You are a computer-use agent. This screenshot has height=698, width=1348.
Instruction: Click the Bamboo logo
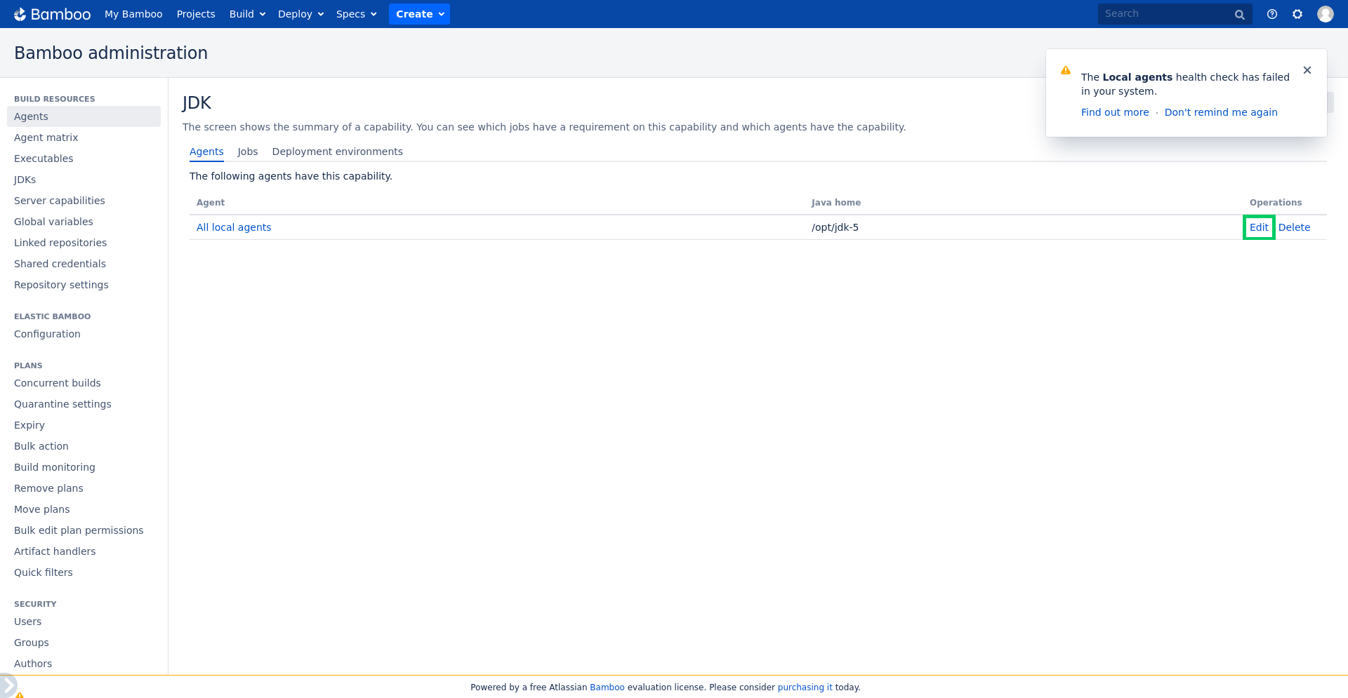point(53,14)
